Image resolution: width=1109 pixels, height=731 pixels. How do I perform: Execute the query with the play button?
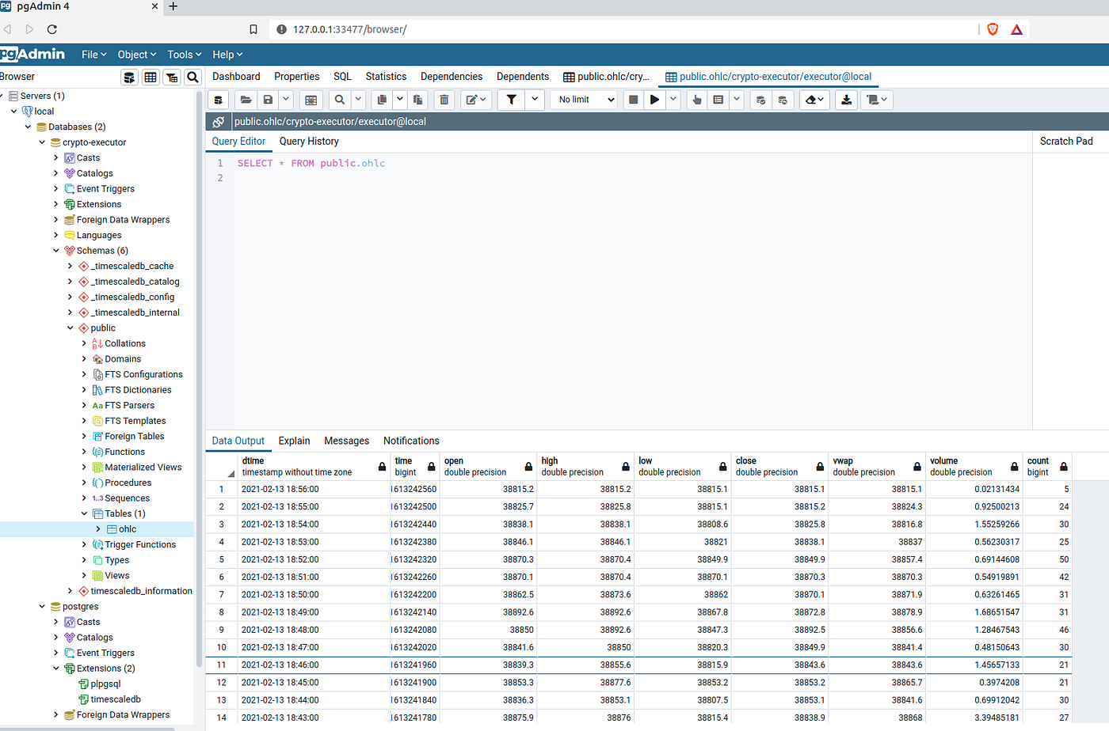click(654, 100)
